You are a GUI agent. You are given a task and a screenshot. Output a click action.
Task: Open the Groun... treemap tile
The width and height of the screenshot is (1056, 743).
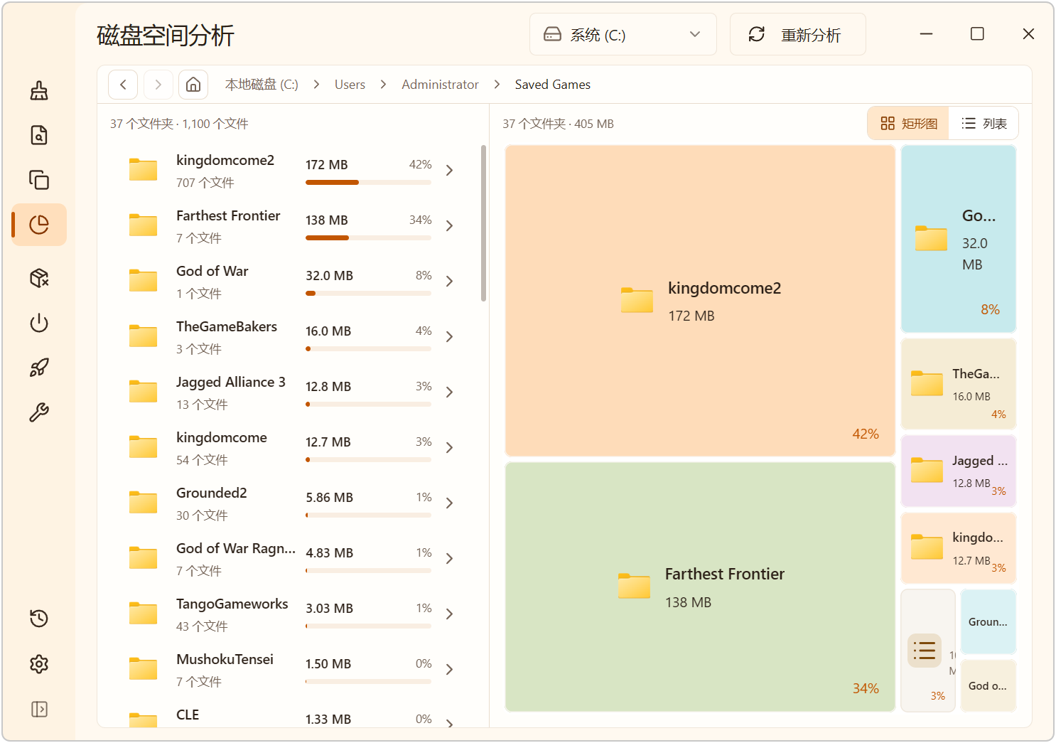coord(988,621)
